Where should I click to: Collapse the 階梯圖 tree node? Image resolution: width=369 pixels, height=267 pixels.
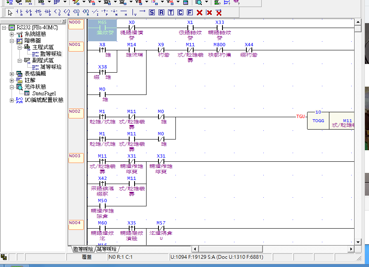pos(12,41)
